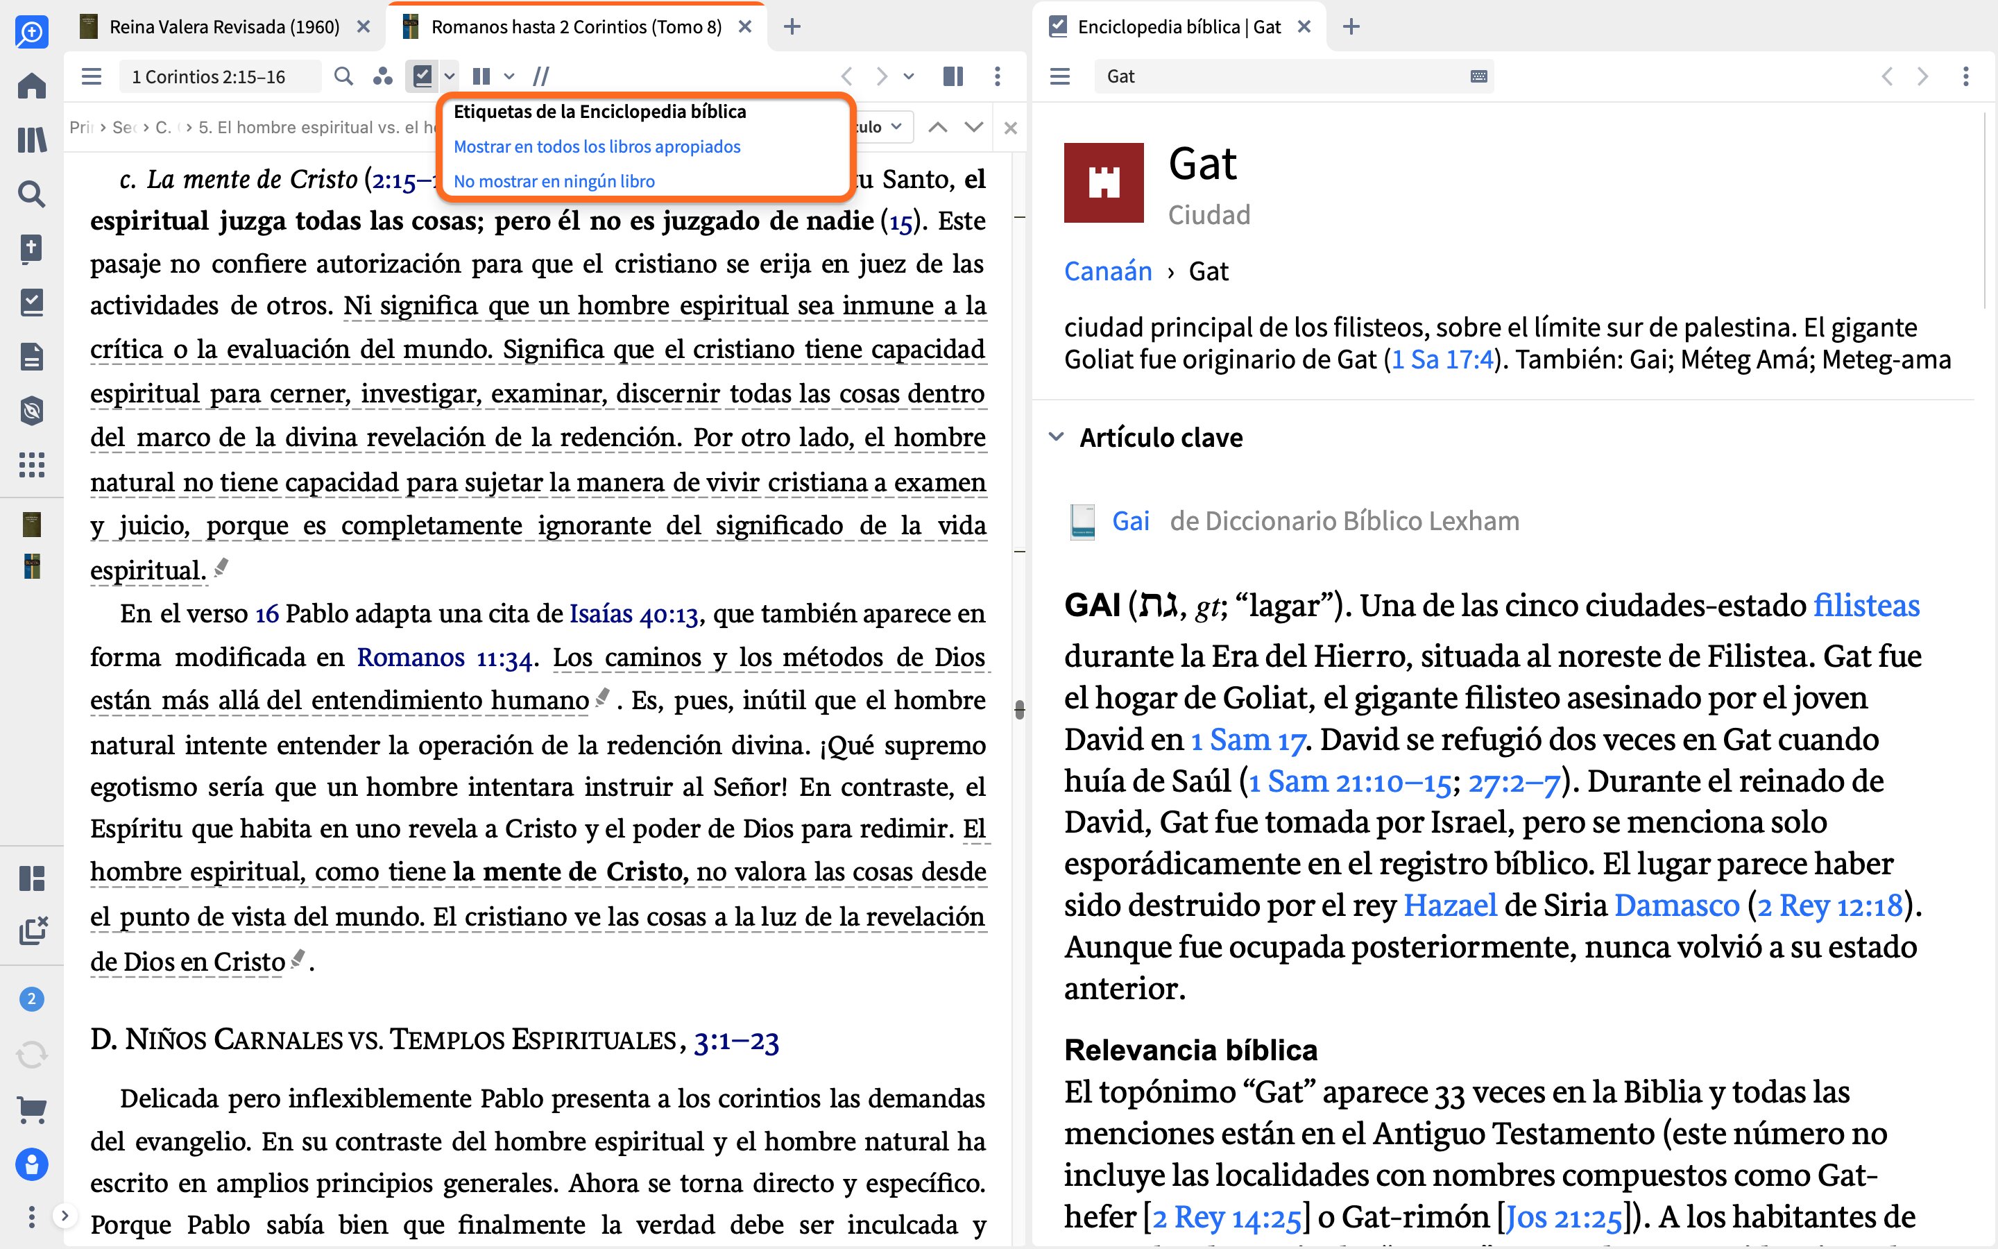Follow the Romanos 11:34 reference link
This screenshot has height=1249, width=1998.
pos(444,659)
